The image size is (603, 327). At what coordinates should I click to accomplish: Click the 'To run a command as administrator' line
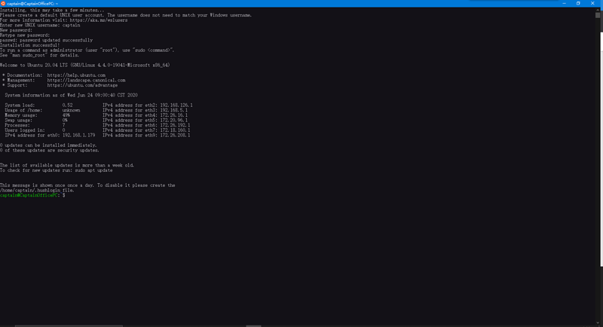click(x=87, y=50)
